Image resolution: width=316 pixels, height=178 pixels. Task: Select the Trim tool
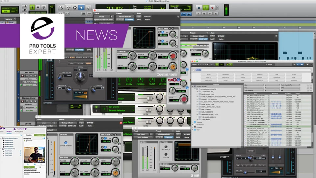coord(68,8)
